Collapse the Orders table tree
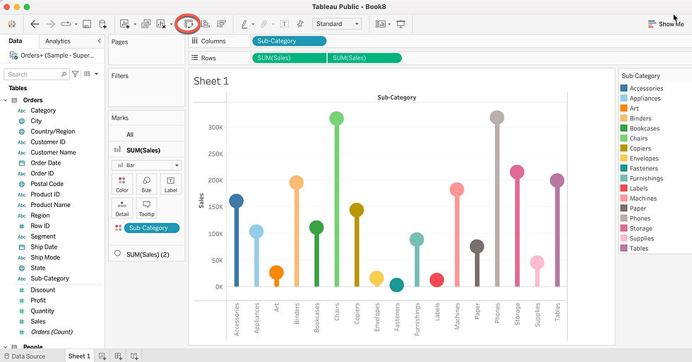692x362 pixels. pos(6,100)
